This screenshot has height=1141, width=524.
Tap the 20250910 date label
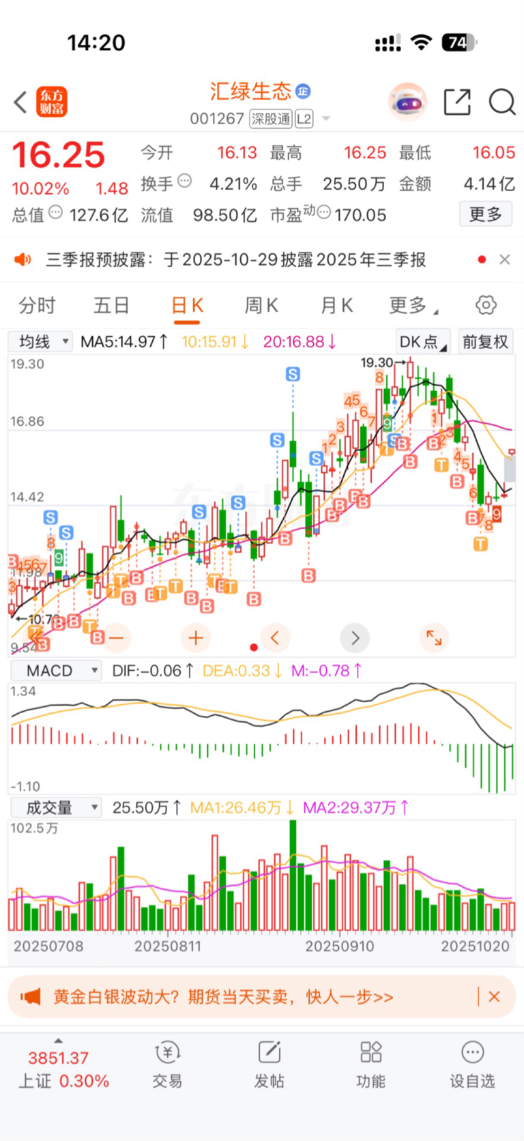coord(340,947)
